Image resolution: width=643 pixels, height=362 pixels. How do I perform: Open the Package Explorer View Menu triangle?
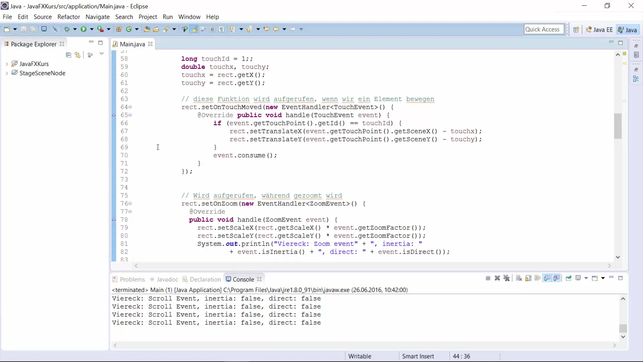coord(101,54)
